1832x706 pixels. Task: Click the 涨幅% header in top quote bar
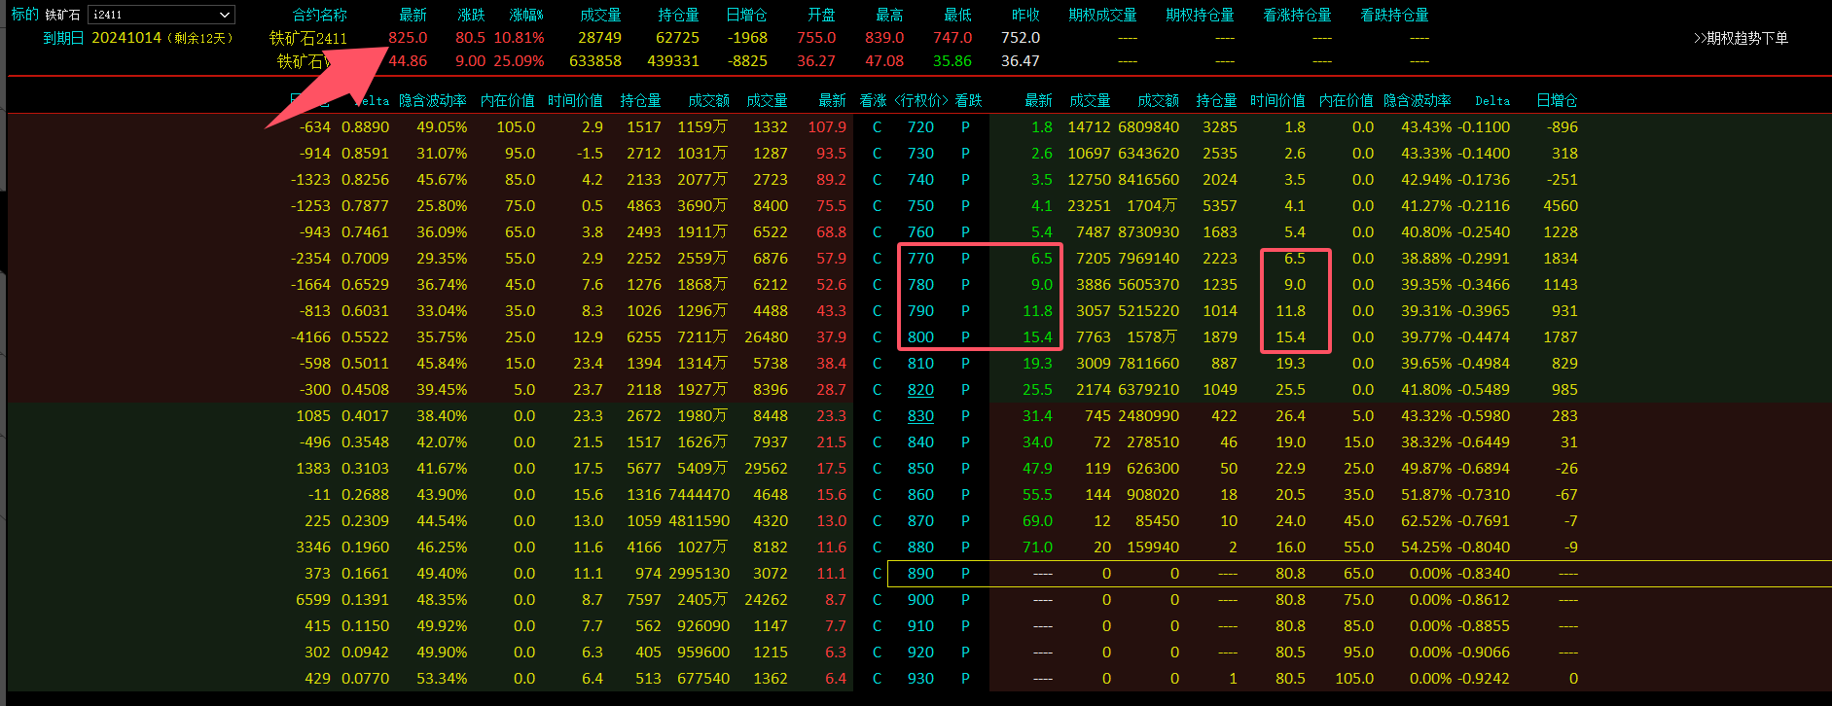[526, 15]
